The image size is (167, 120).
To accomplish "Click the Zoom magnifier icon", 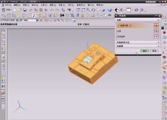I will pos(88,10).
